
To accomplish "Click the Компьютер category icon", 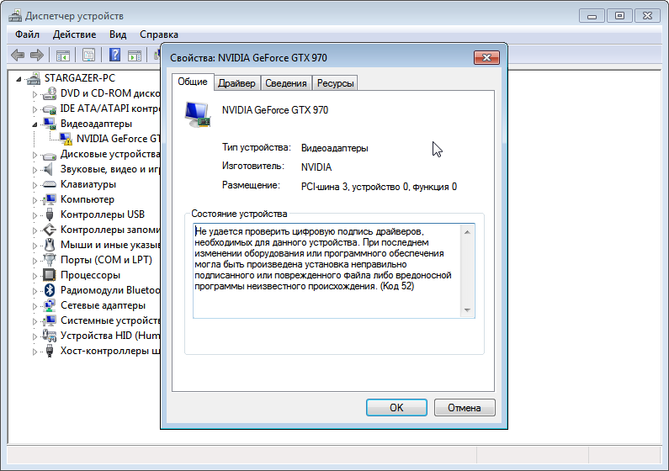I will tap(50, 199).
